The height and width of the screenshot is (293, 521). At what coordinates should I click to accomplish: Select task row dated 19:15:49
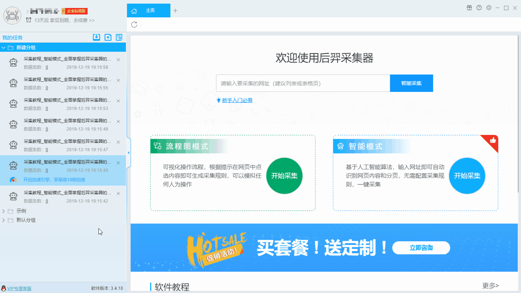point(63,124)
